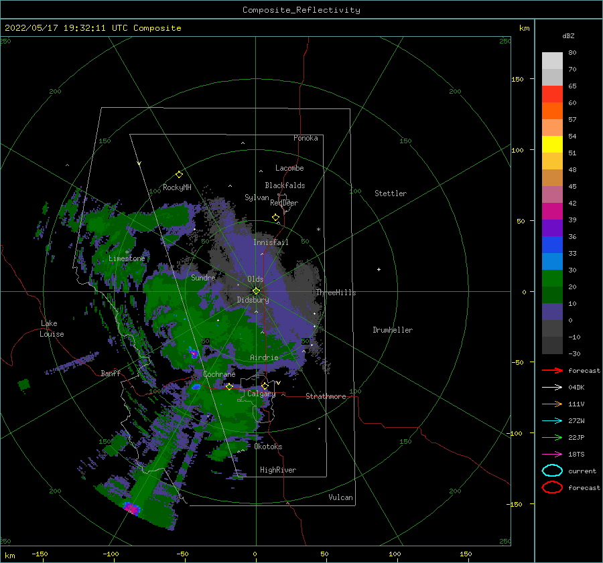
Task: Click the -30 value on the dBZ scale
Action: 574,353
